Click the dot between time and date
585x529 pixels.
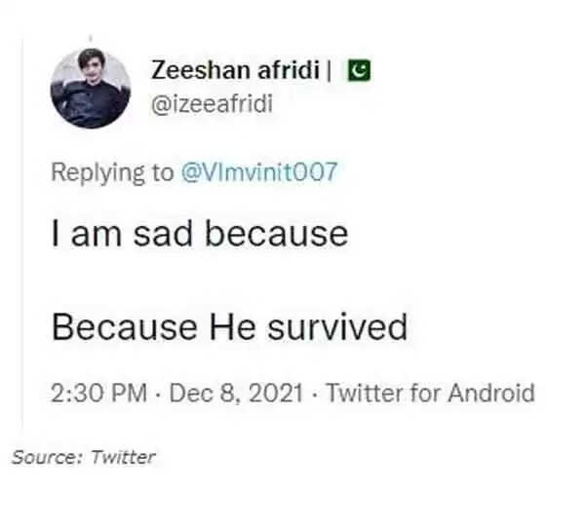coord(158,395)
